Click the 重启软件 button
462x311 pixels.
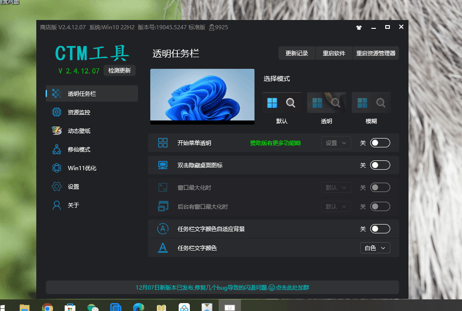pyautogui.click(x=334, y=53)
